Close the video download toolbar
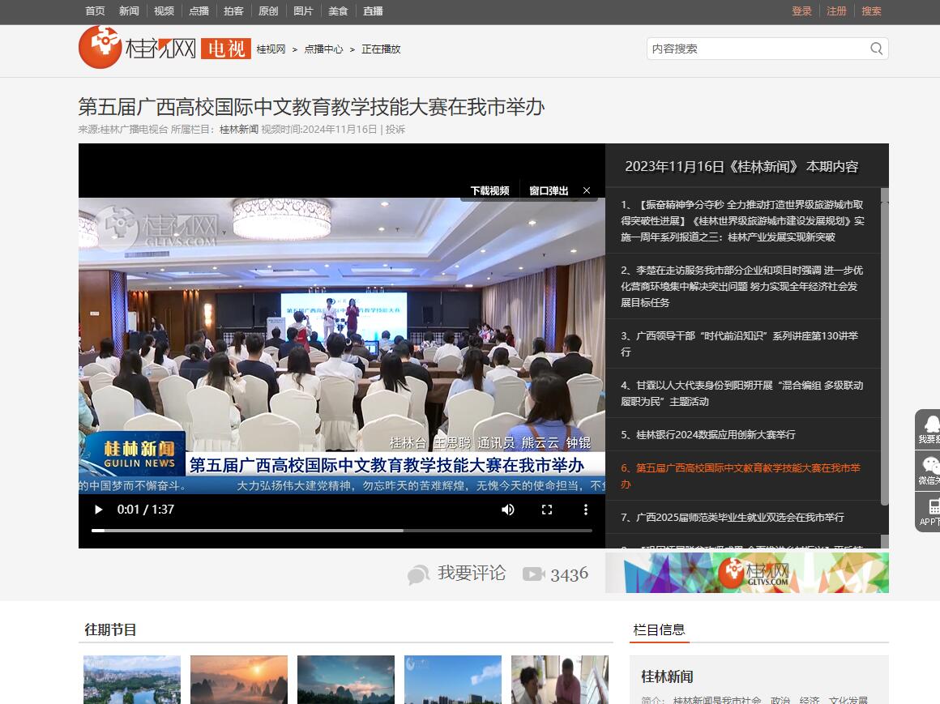The width and height of the screenshot is (940, 704). [587, 191]
